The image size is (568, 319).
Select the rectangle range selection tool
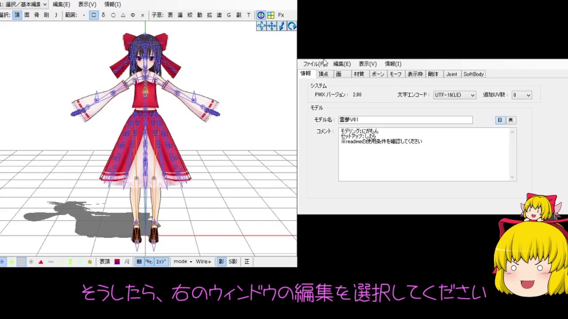coord(94,15)
